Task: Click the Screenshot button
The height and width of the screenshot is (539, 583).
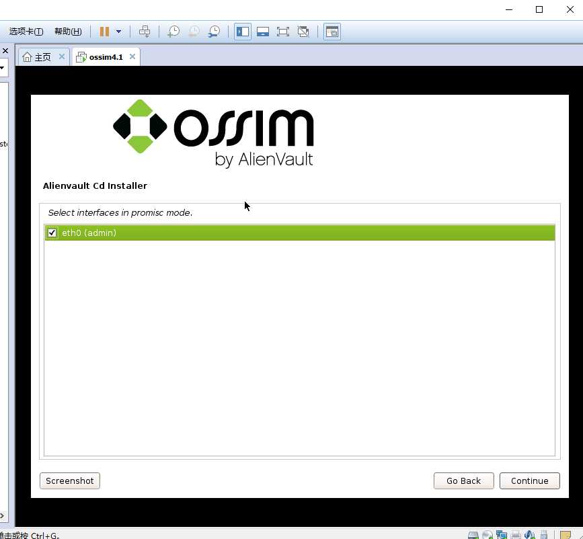Action: pos(70,481)
